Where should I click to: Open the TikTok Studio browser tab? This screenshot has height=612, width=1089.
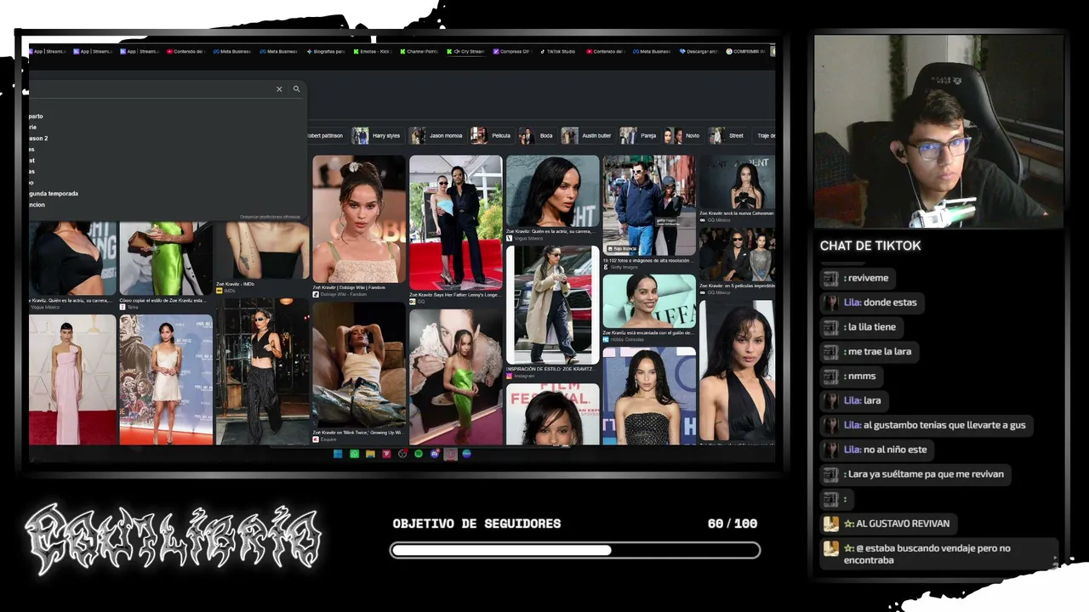[557, 51]
